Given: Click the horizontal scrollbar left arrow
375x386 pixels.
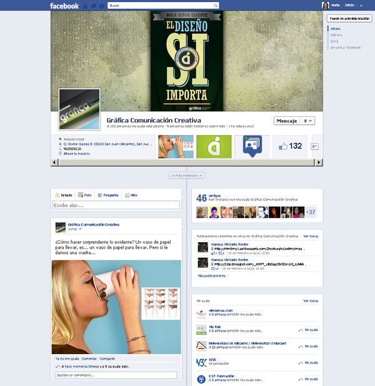Looking at the screenshot, I should tap(54, 162).
